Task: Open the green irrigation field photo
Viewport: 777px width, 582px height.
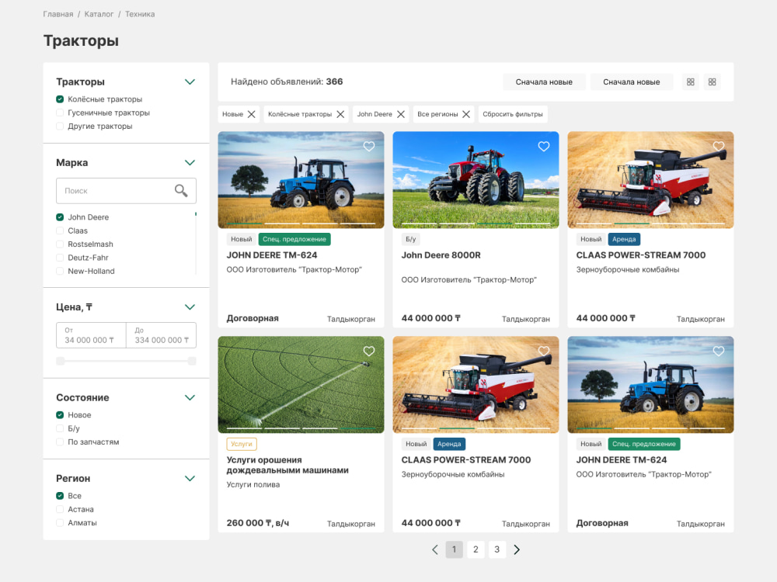Action: tap(301, 385)
